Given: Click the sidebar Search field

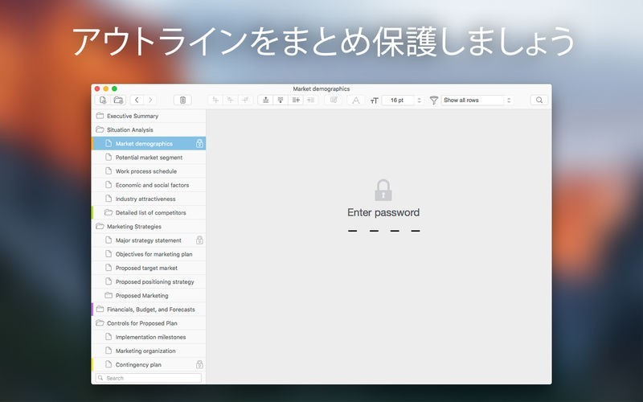Looking at the screenshot, I should 149,378.
